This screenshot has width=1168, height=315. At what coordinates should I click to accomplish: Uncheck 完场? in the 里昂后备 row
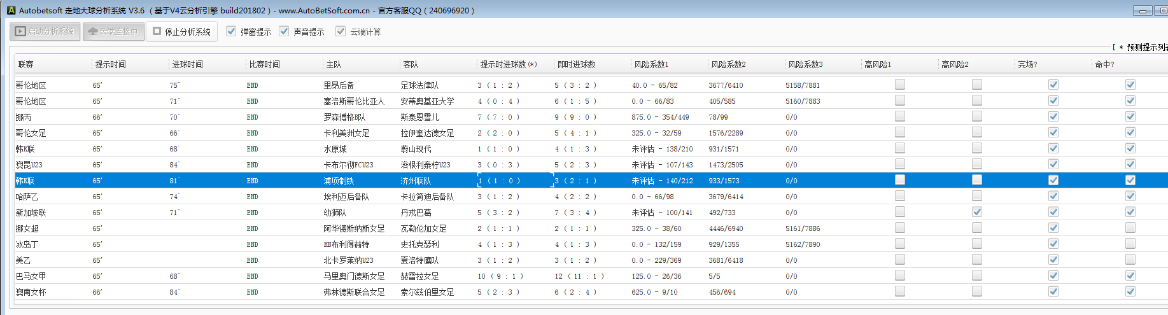pos(1053,85)
